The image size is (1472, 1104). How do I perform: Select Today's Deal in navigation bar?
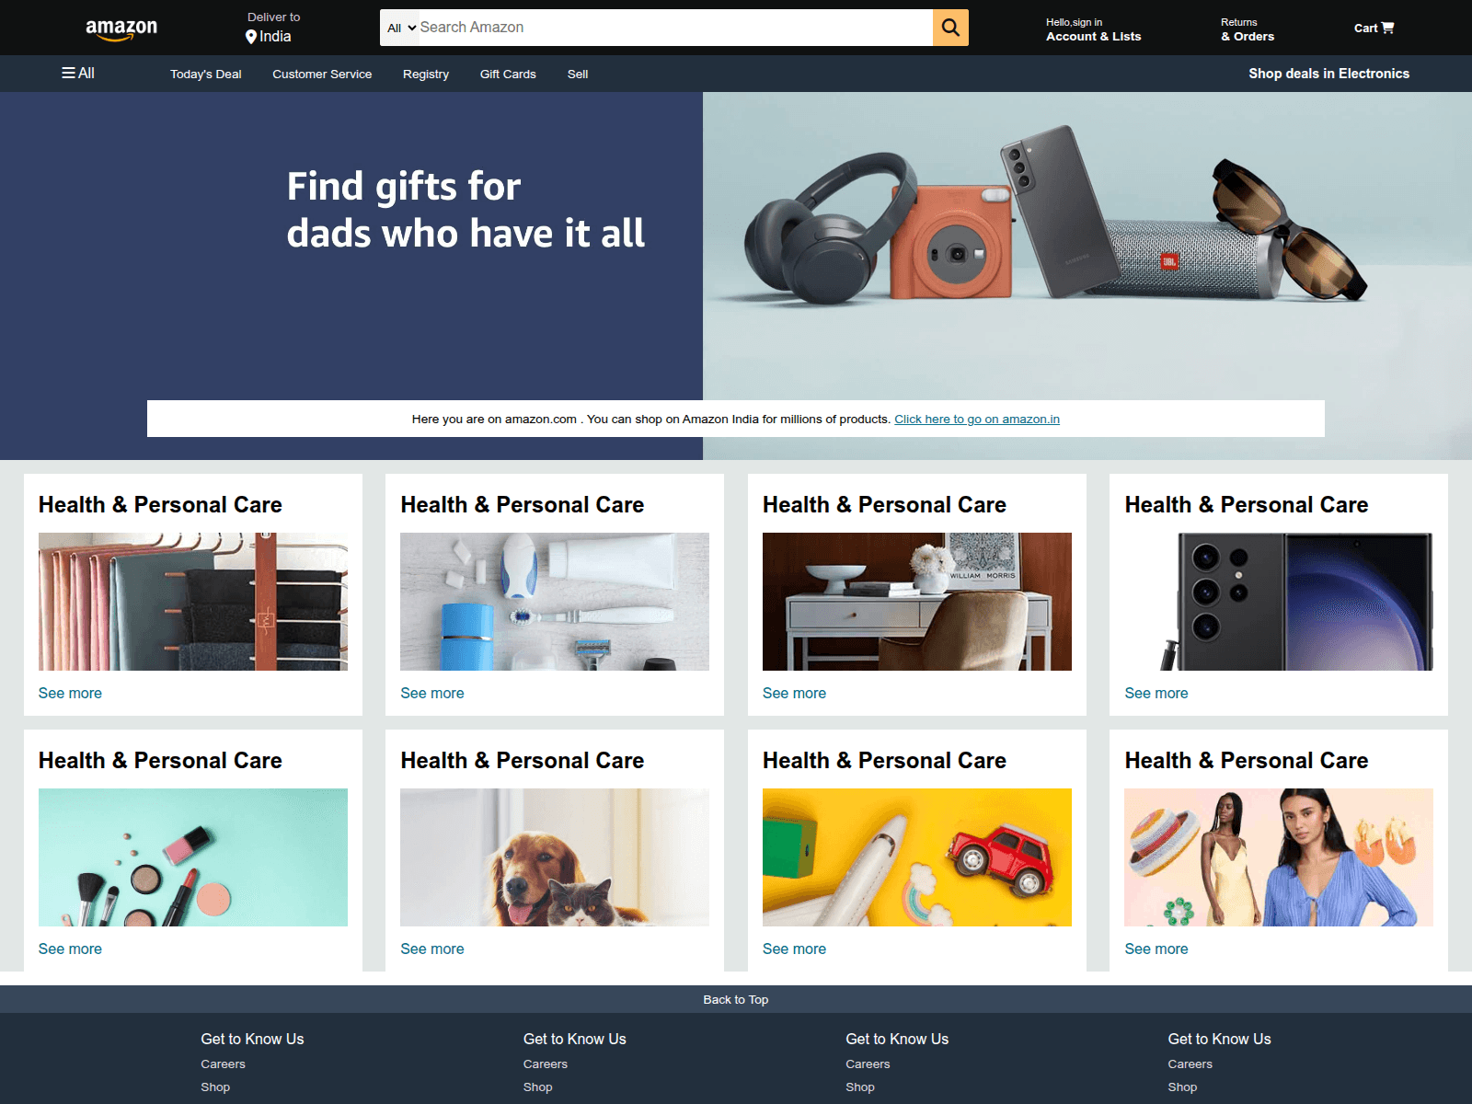[x=206, y=74]
